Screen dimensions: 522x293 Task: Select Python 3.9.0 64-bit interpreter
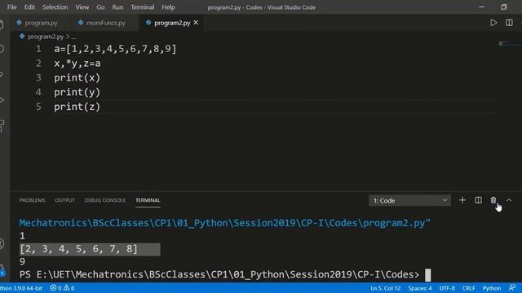tap(21, 288)
